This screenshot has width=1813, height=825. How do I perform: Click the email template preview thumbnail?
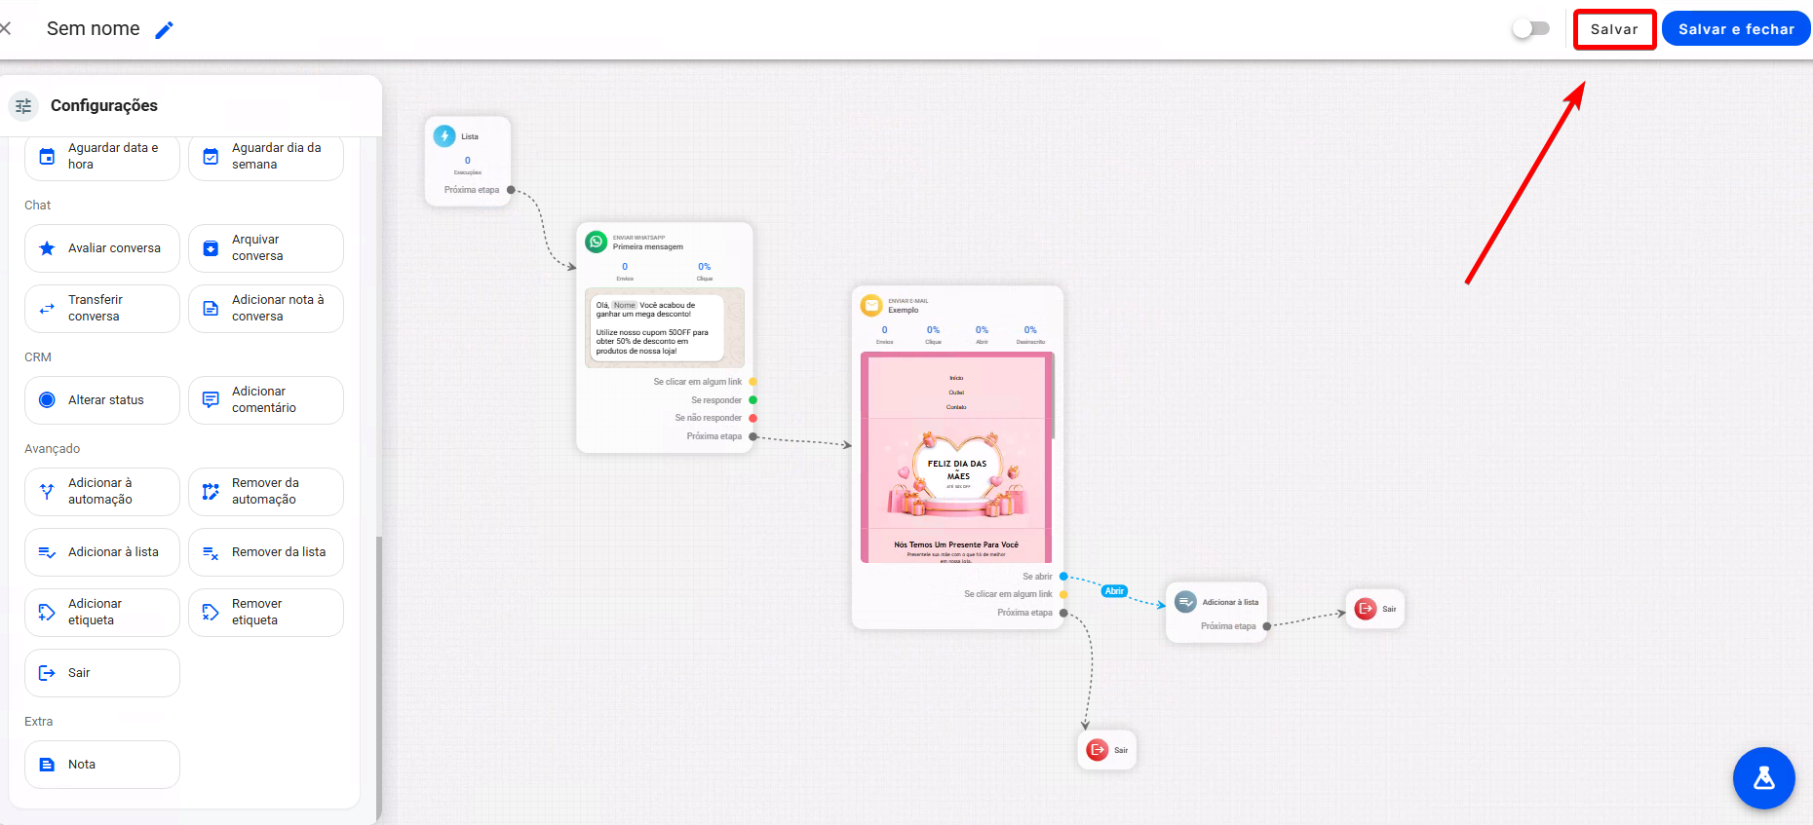point(957,458)
